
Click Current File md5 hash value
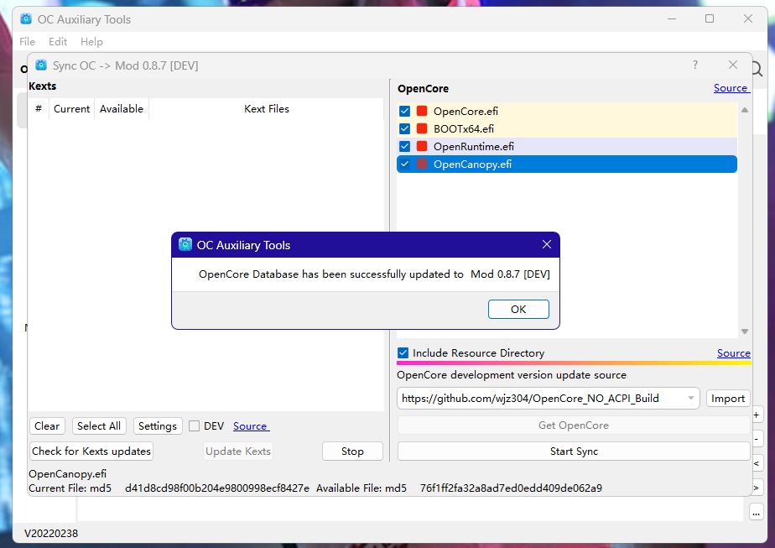(217, 488)
